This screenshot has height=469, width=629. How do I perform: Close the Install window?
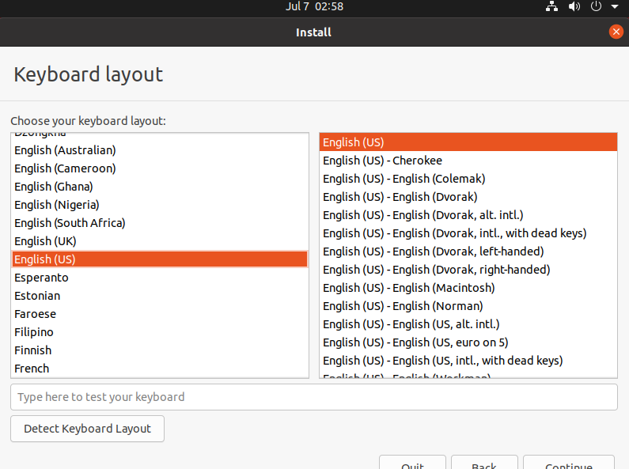point(616,32)
